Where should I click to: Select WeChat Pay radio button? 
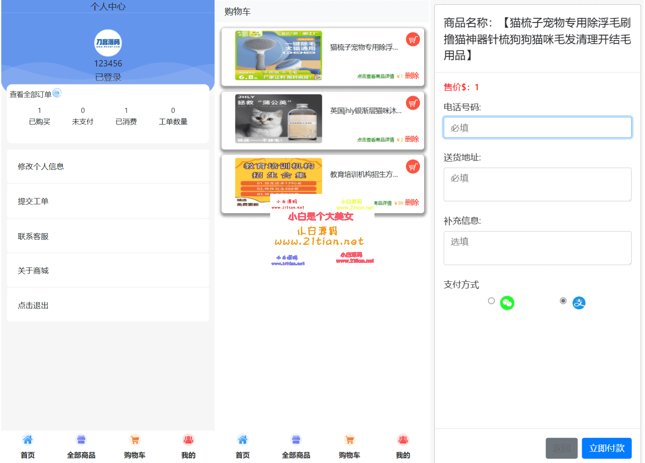[491, 301]
